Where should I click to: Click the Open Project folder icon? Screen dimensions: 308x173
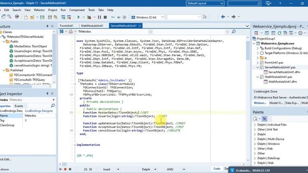(x=56, y=17)
